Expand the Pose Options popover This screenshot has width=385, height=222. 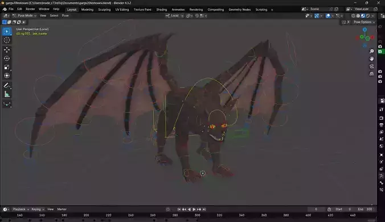[364, 22]
